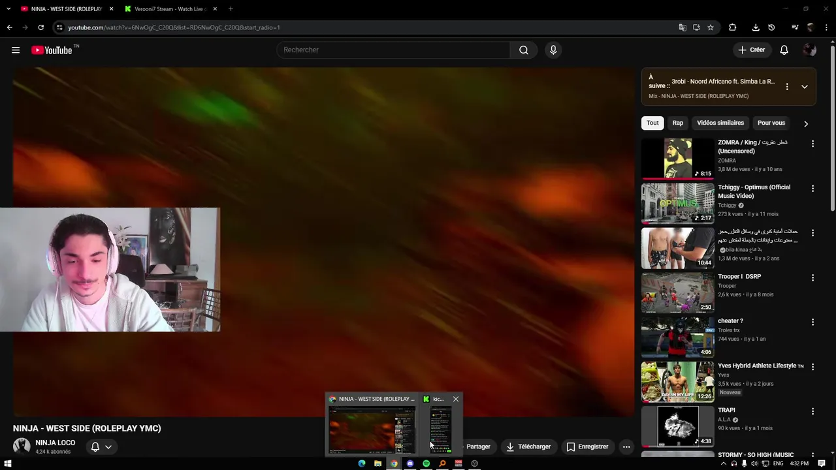
Task: Open the NINJA LOCO channel name link
Action: point(55,443)
